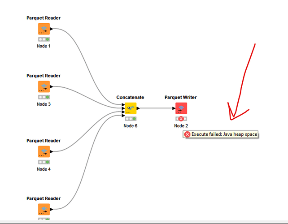Screen dimensions: 288x224
Task: Select the "Node 6" label text
Action: point(130,126)
